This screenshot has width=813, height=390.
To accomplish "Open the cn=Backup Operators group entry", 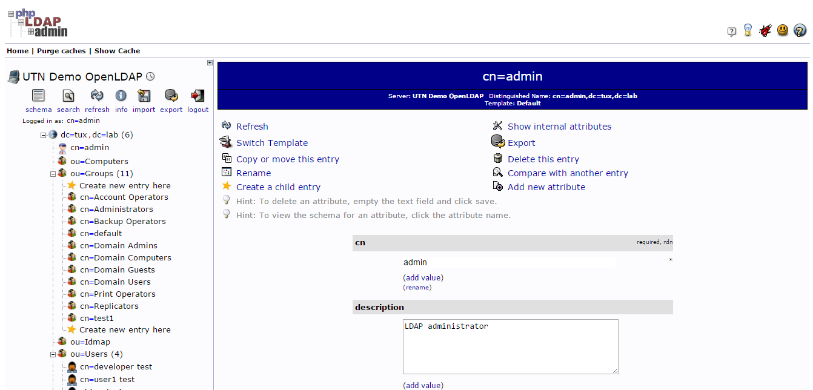I will pos(123,221).
